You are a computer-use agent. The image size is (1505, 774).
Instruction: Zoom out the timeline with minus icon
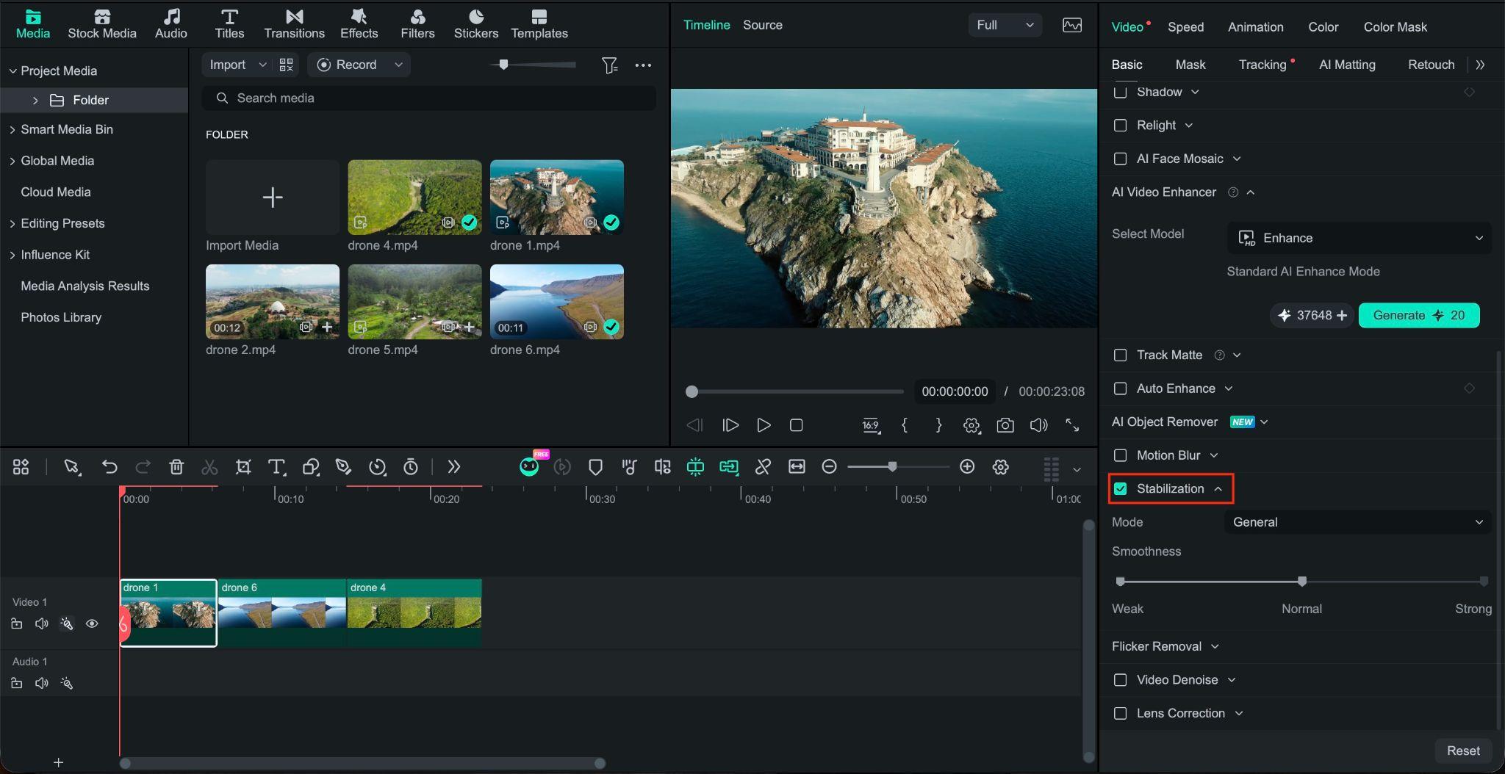pos(829,466)
